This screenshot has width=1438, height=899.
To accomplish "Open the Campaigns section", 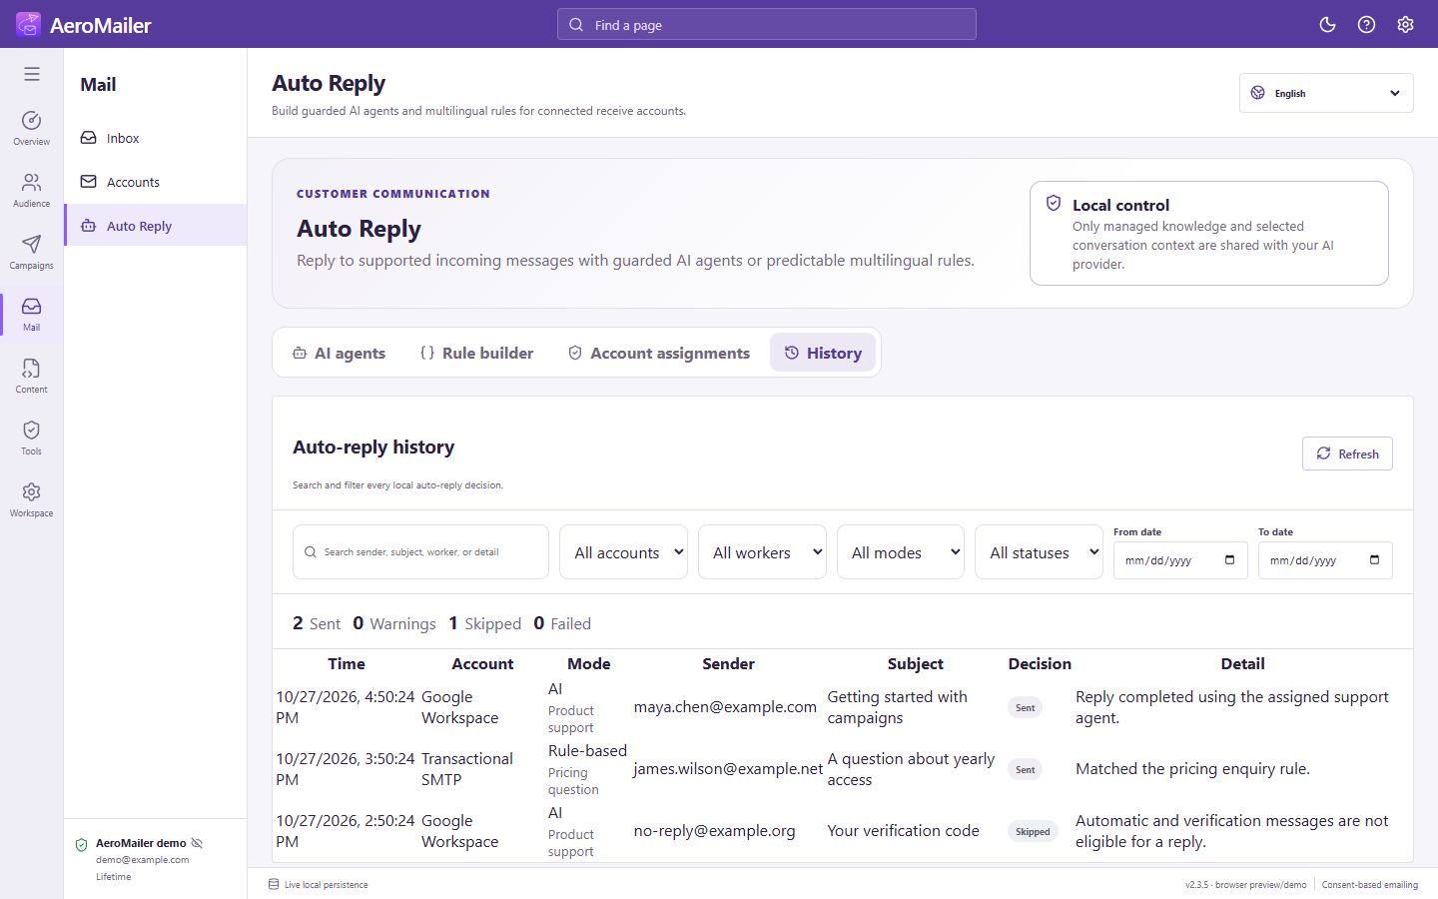I will (x=32, y=252).
